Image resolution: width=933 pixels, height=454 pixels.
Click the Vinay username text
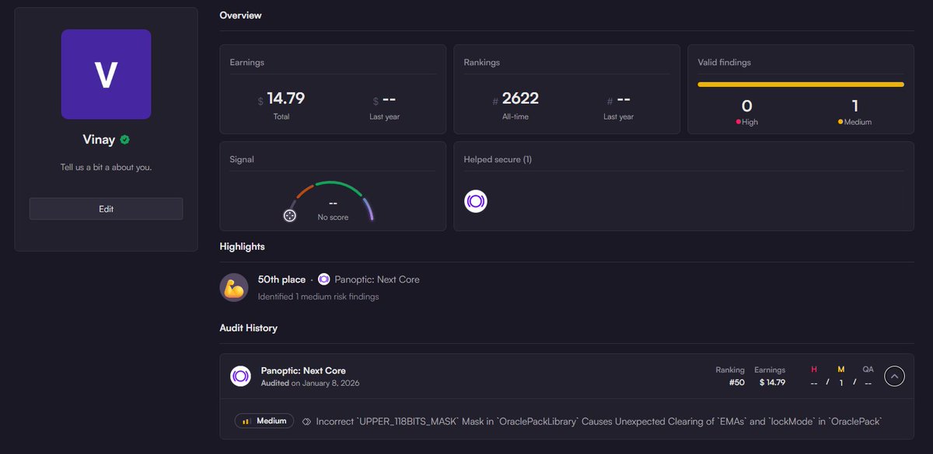point(99,140)
